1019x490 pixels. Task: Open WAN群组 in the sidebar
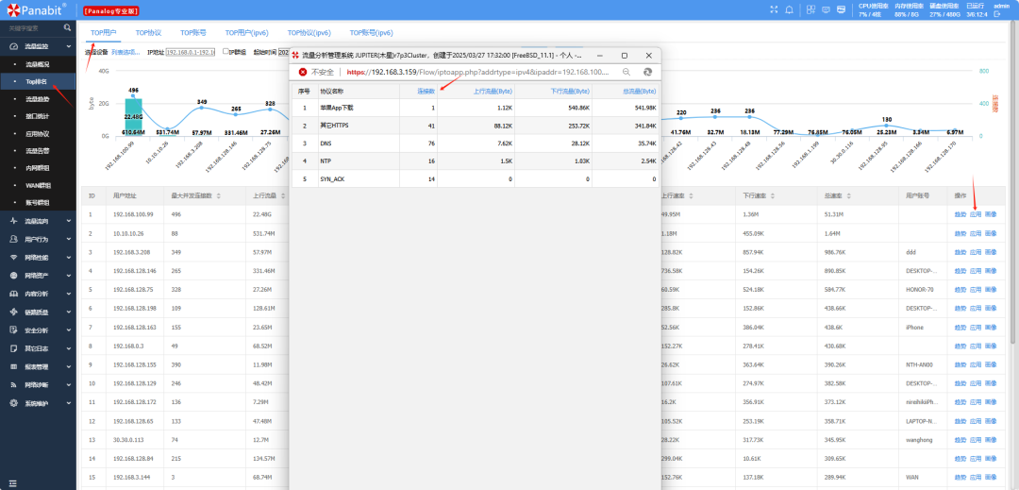pyautogui.click(x=38, y=186)
